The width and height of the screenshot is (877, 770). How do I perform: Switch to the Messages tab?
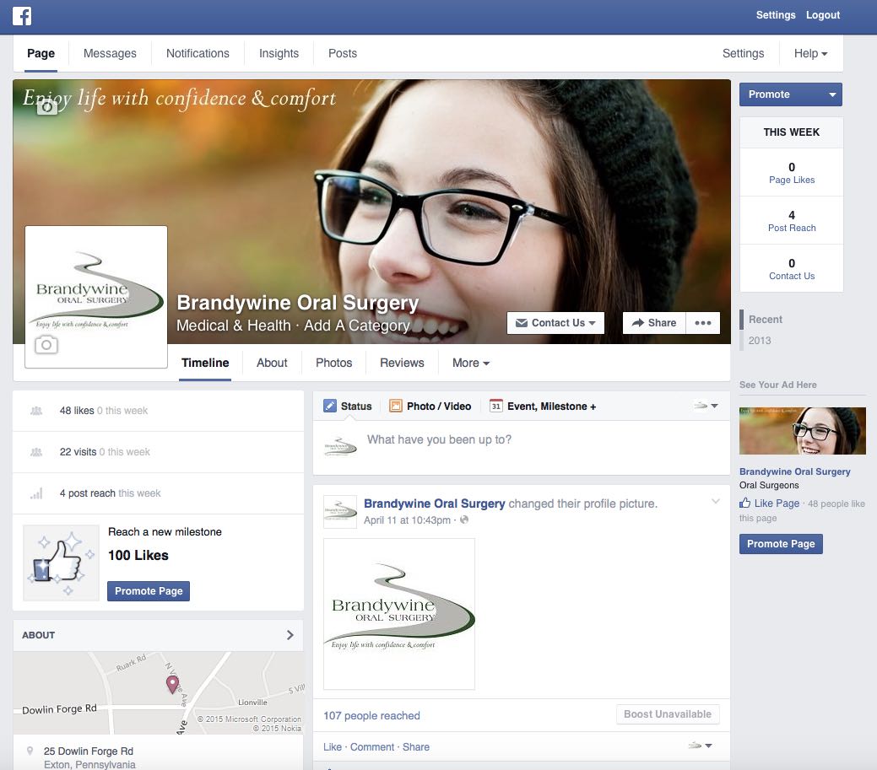(110, 54)
